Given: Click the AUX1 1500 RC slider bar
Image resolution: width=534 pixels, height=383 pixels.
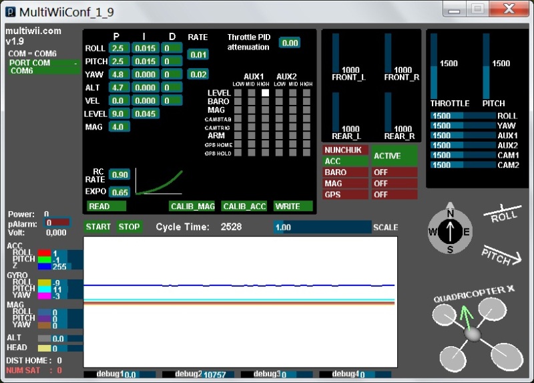Looking at the screenshot, I should click(463, 136).
